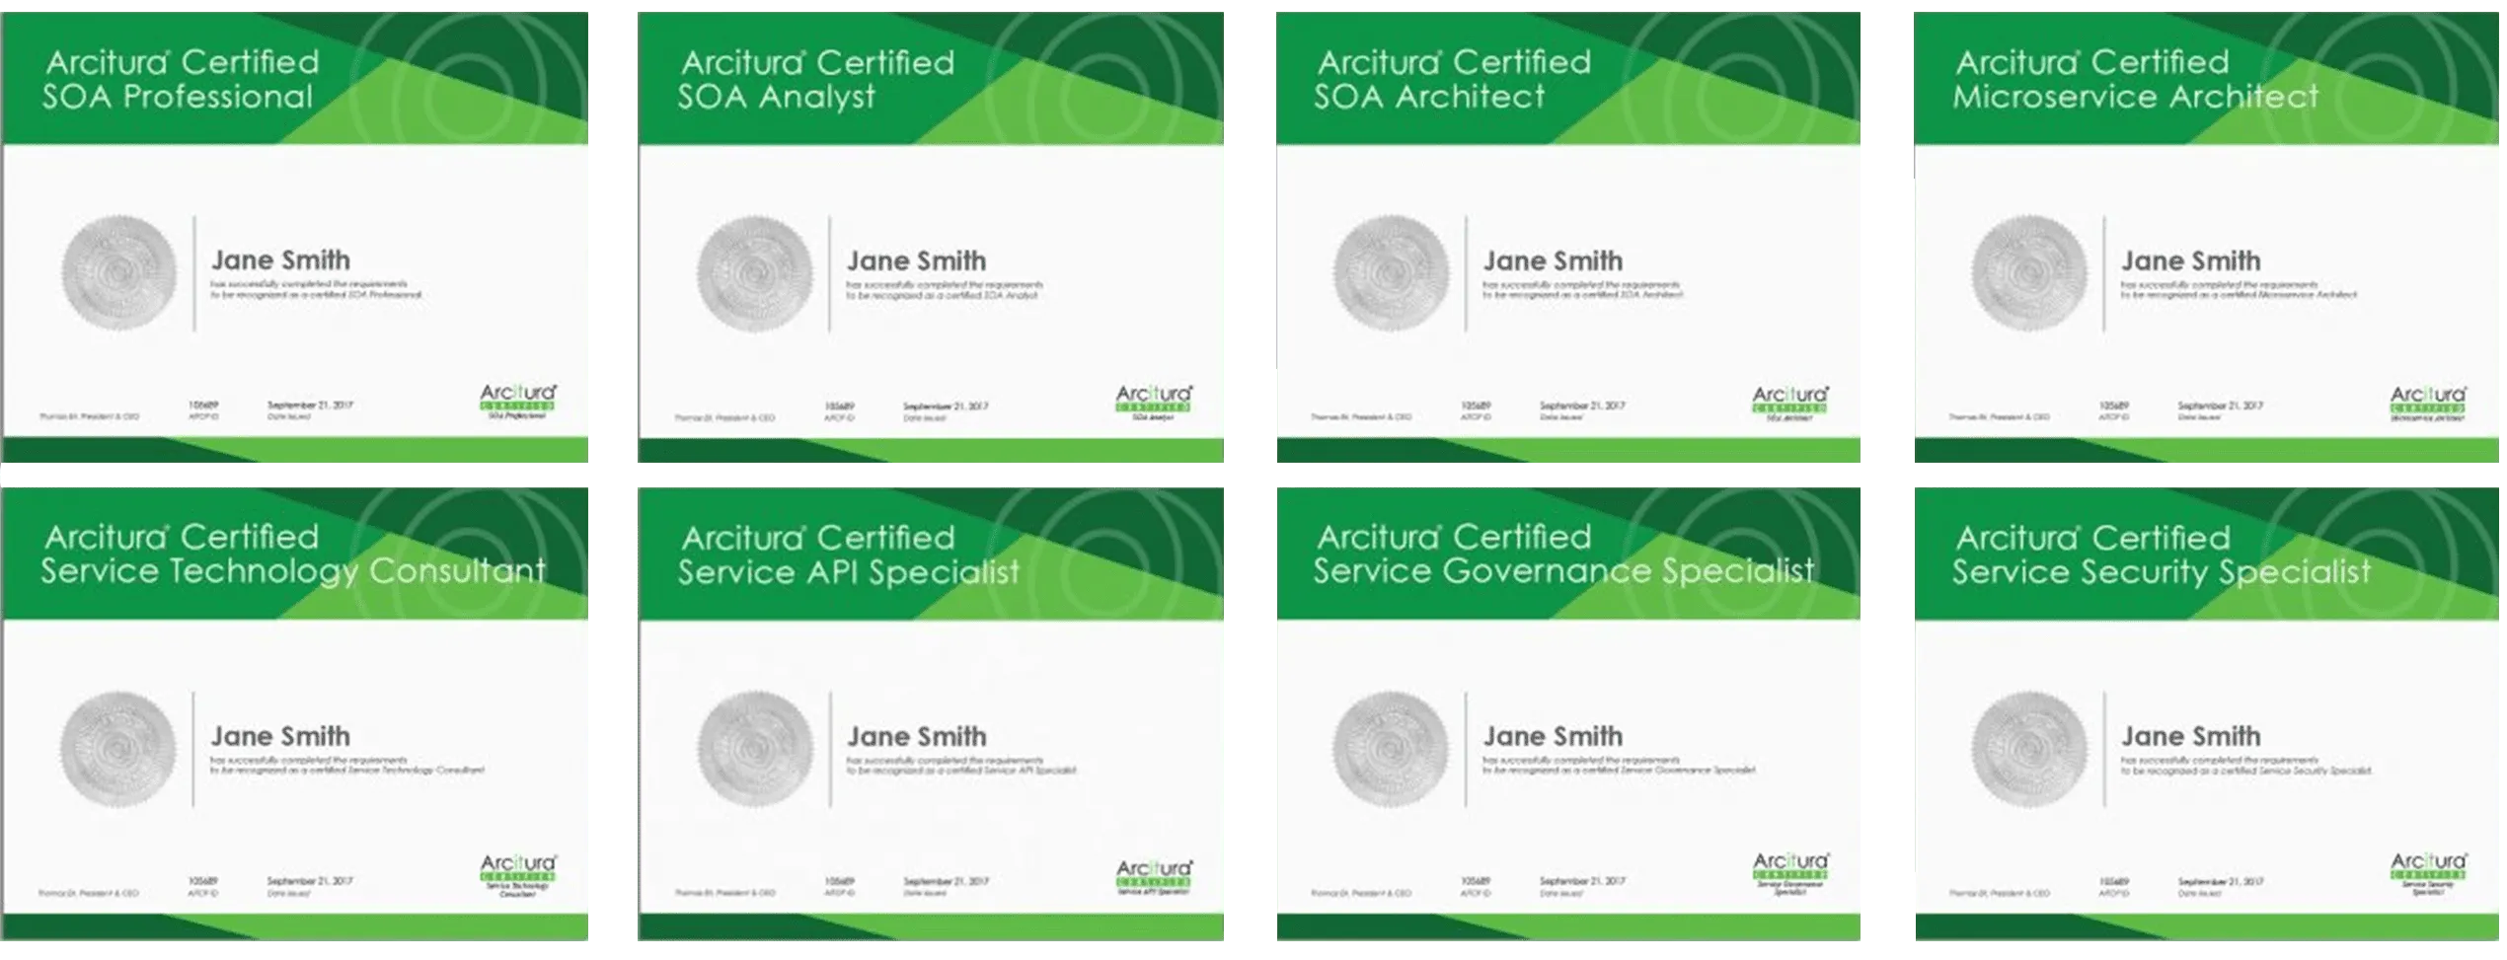Image resolution: width=2507 pixels, height=960 pixels.
Task: Open the SOA Architect certificate thumbnail
Action: pos(1568,237)
